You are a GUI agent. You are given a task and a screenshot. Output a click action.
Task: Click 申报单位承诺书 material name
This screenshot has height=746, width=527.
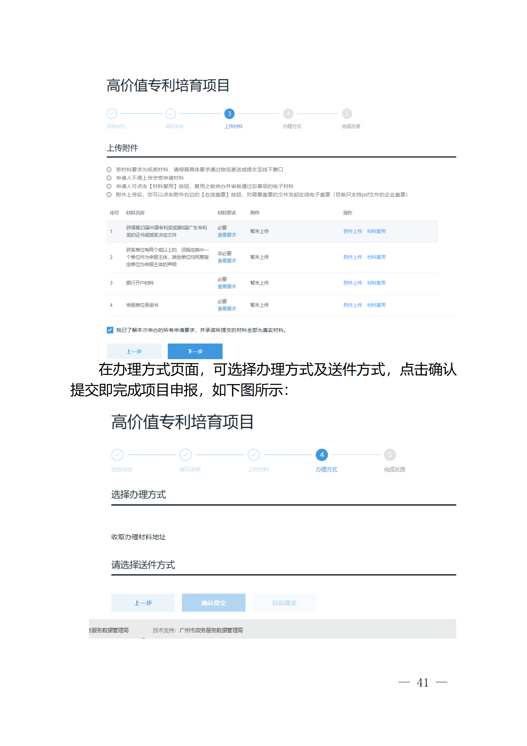(142, 305)
